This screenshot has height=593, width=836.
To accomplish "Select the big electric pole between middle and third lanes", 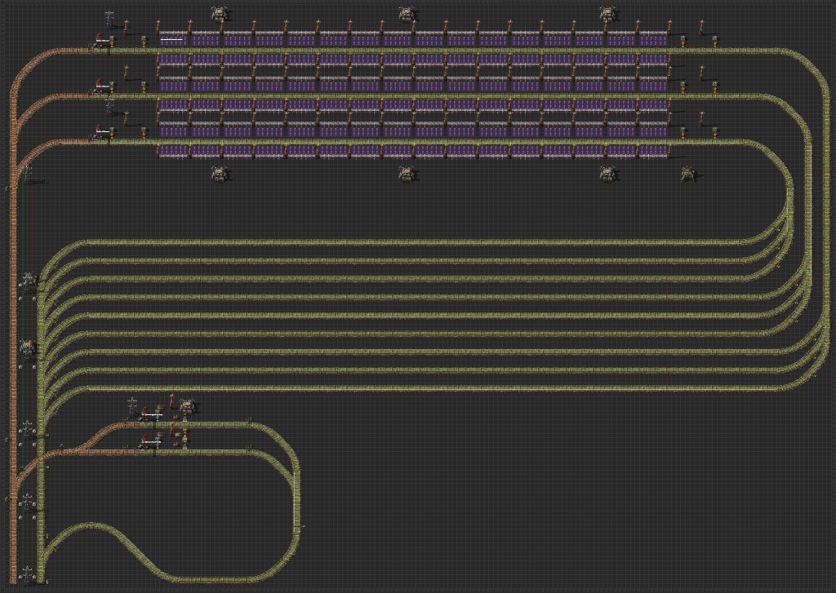I will coord(110,105).
